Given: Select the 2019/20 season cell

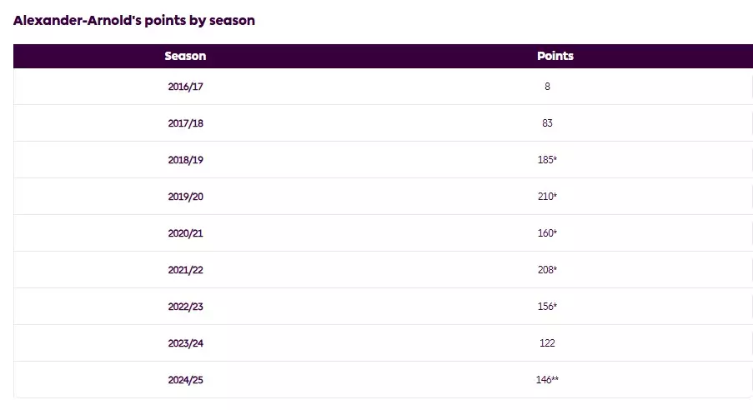Looking at the screenshot, I should (x=185, y=197).
